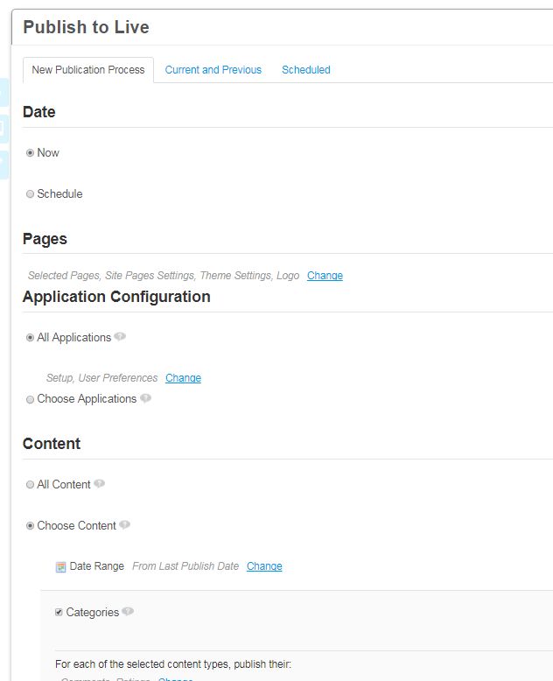Click help icon next to Categories
553x681 pixels.
point(129,611)
